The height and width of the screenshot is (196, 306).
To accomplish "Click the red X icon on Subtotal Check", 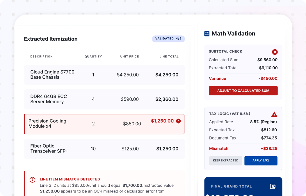I will [x=275, y=52].
